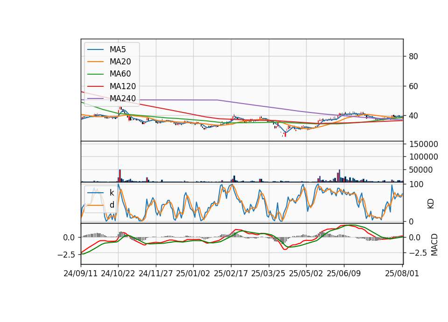448x322 pixels.
Task: Click the MACD axis label
Action: click(x=434, y=245)
